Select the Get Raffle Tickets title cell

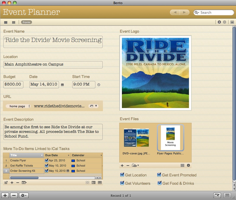click(27, 166)
